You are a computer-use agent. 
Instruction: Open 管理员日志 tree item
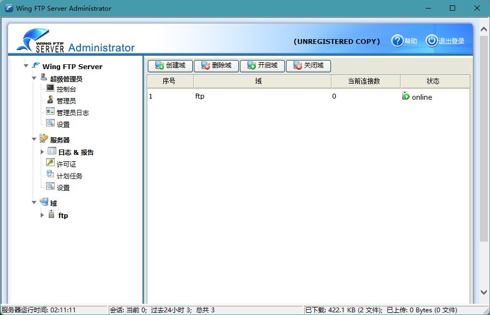[73, 113]
